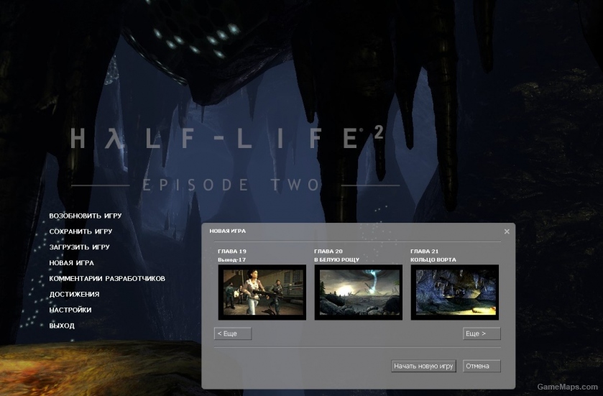Click chapter title 'В БЕЛУЮ РОЩУ'
603x396 pixels.
coord(336,260)
